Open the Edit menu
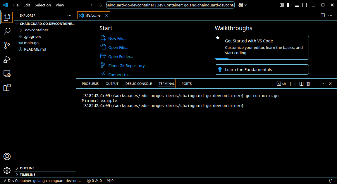This screenshot has height=184, width=337. [27, 5]
